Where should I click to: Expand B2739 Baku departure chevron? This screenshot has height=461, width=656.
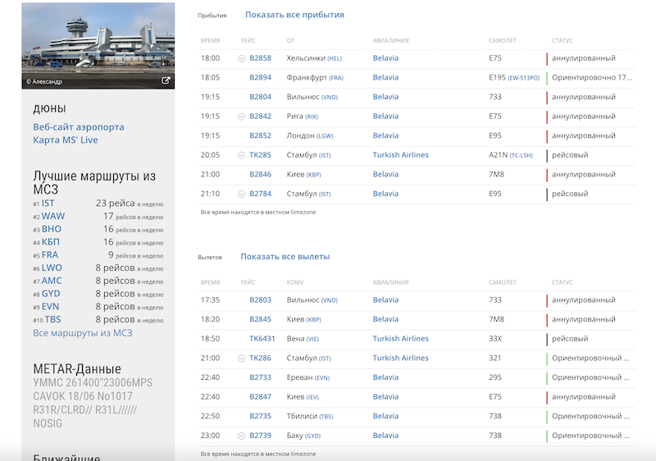pos(241,436)
